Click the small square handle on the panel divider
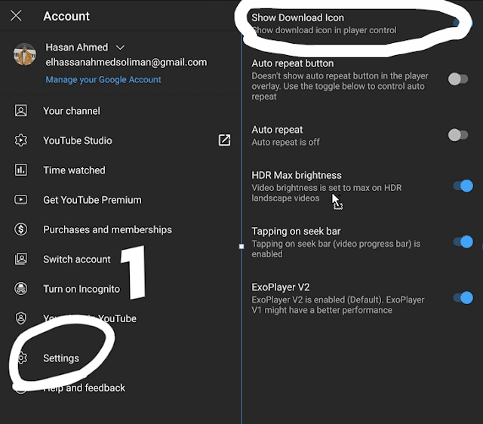 click(241, 247)
